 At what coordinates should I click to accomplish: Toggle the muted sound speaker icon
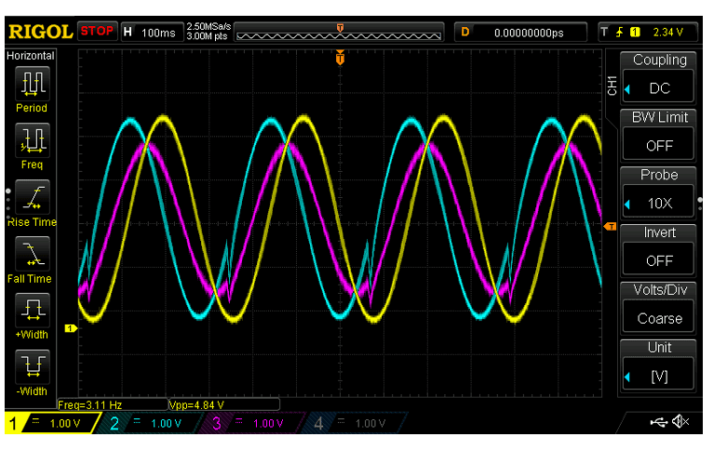tap(680, 422)
